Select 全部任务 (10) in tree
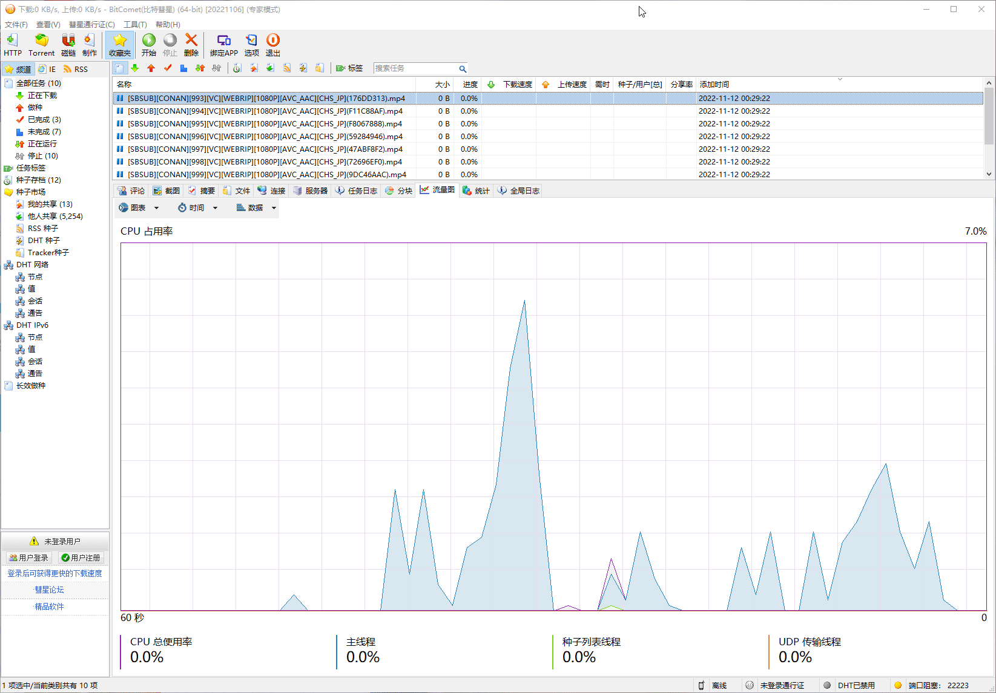 pos(38,83)
